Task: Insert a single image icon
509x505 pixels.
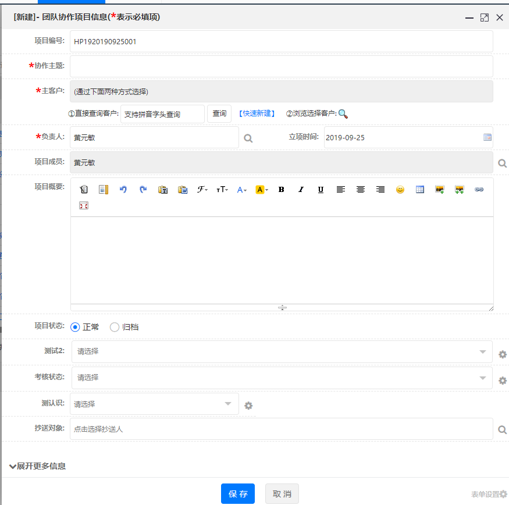Action: (x=440, y=189)
